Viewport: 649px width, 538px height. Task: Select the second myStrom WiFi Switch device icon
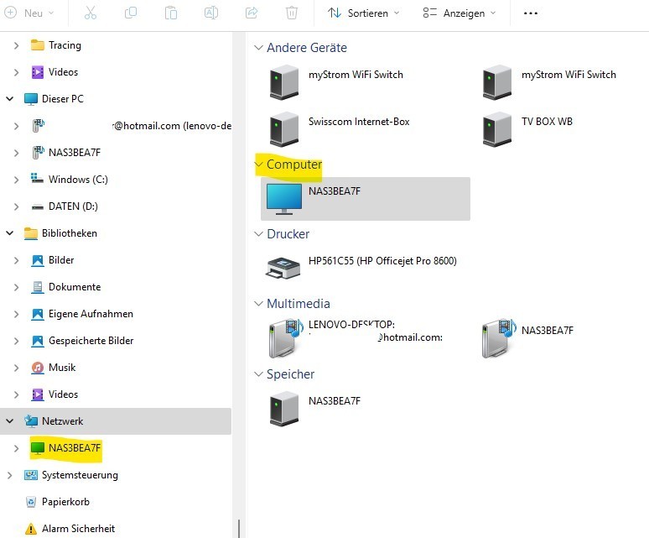point(496,82)
